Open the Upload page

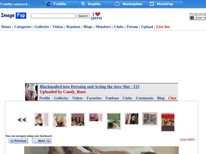[x=147, y=27]
